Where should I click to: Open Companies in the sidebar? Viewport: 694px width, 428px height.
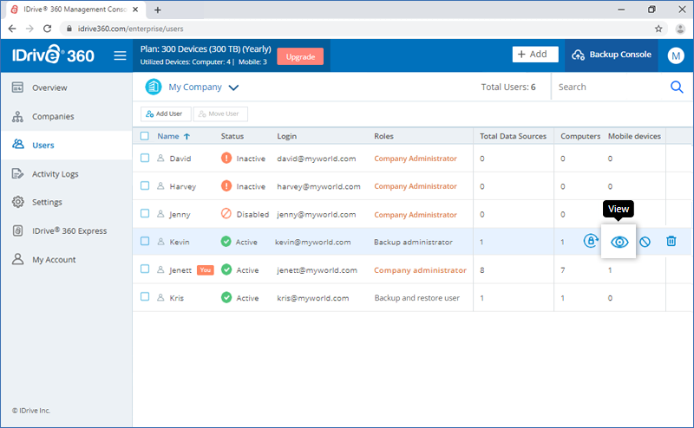(x=67, y=116)
